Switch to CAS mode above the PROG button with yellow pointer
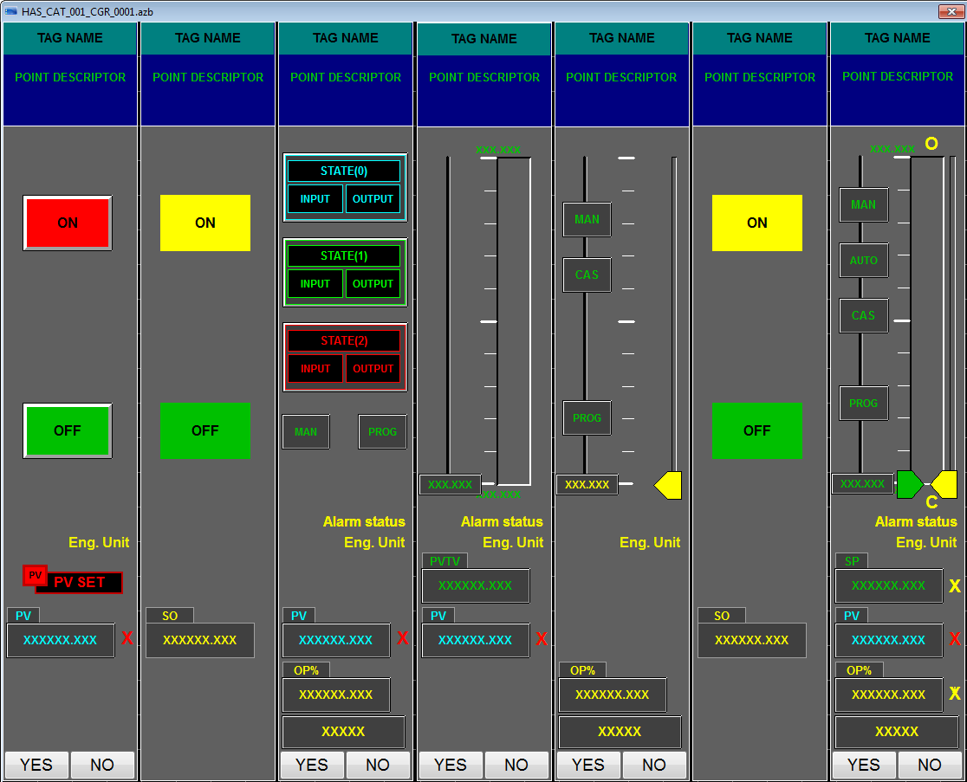Screen dimensions: 967x782 coord(587,275)
